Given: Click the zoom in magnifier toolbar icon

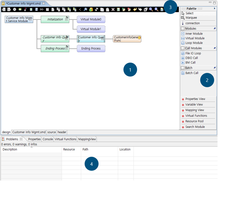Looking at the screenshot, I should pos(151,10).
